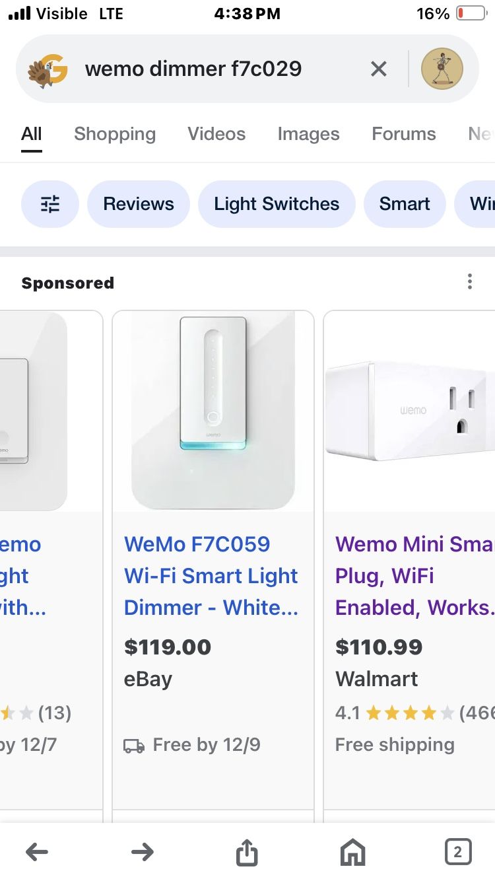Switch to the Images tab
The image size is (495, 881).
[x=308, y=133]
